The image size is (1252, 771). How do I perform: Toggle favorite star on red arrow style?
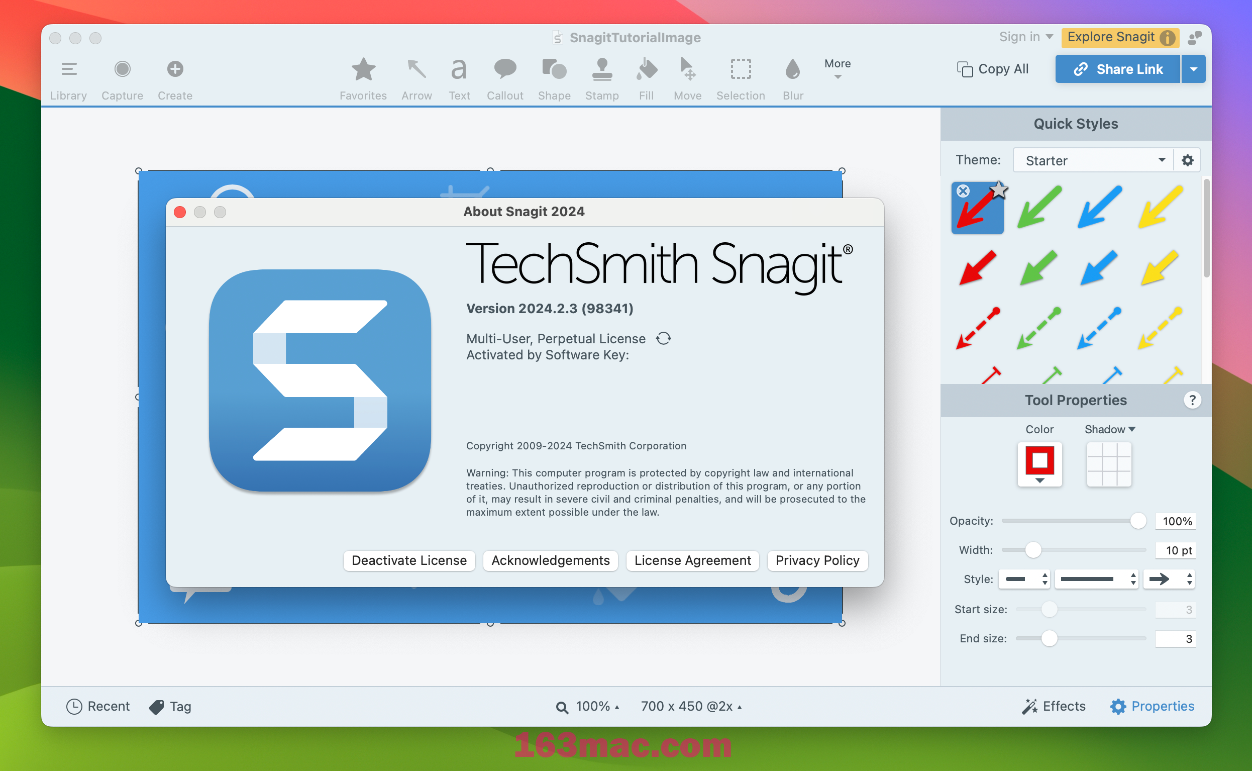(x=999, y=189)
